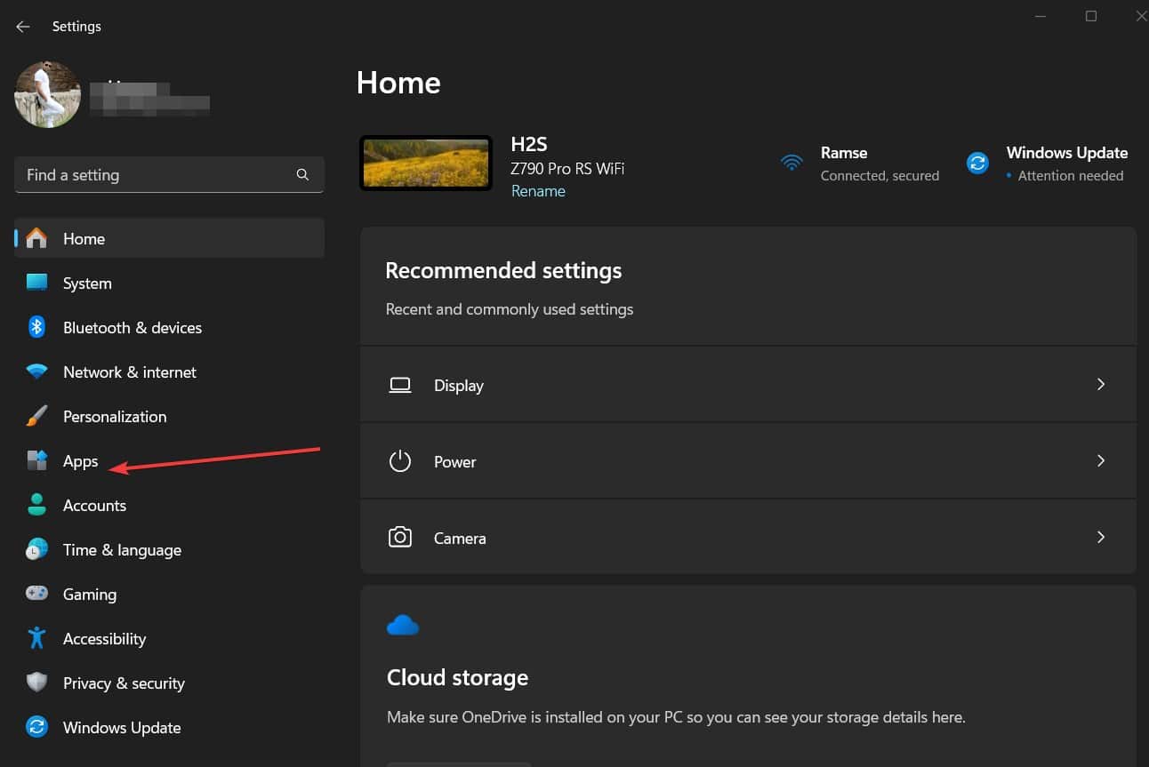Click the Network & internet Wi-Fi icon
The width and height of the screenshot is (1149, 767).
[36, 372]
